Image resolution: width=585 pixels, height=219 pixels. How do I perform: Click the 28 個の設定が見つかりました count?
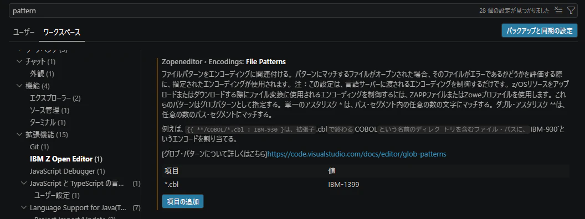(515, 11)
